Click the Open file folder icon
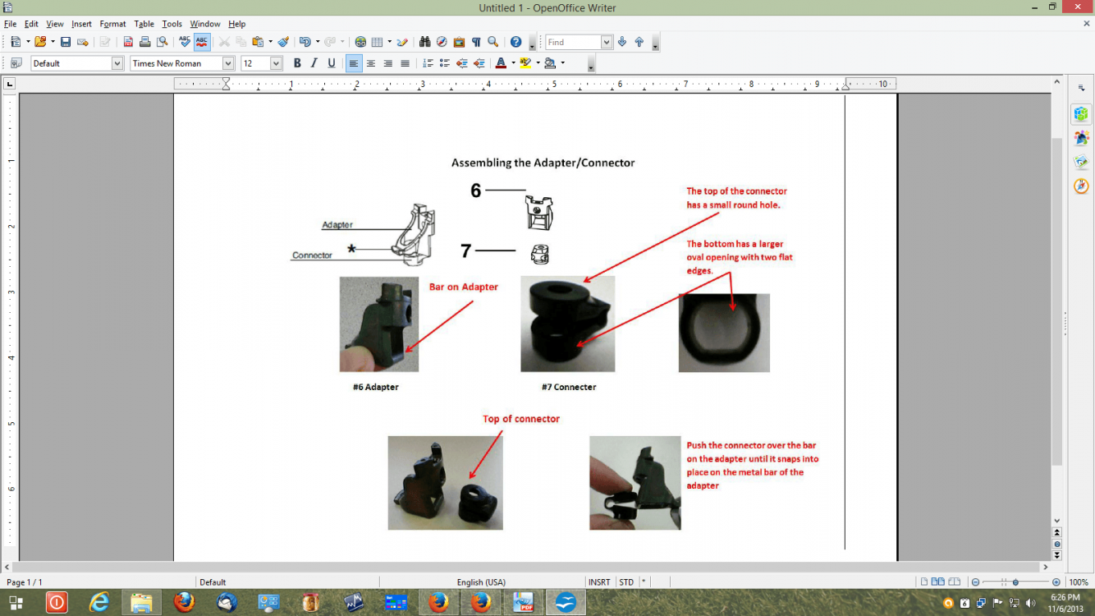Viewport: 1095px width, 616px height. (x=39, y=42)
